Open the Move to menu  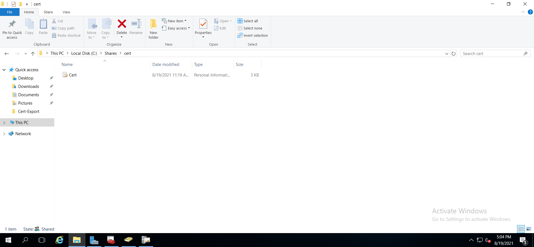click(x=92, y=29)
